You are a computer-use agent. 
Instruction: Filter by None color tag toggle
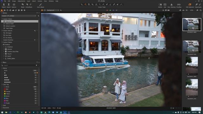[x=37, y=87]
